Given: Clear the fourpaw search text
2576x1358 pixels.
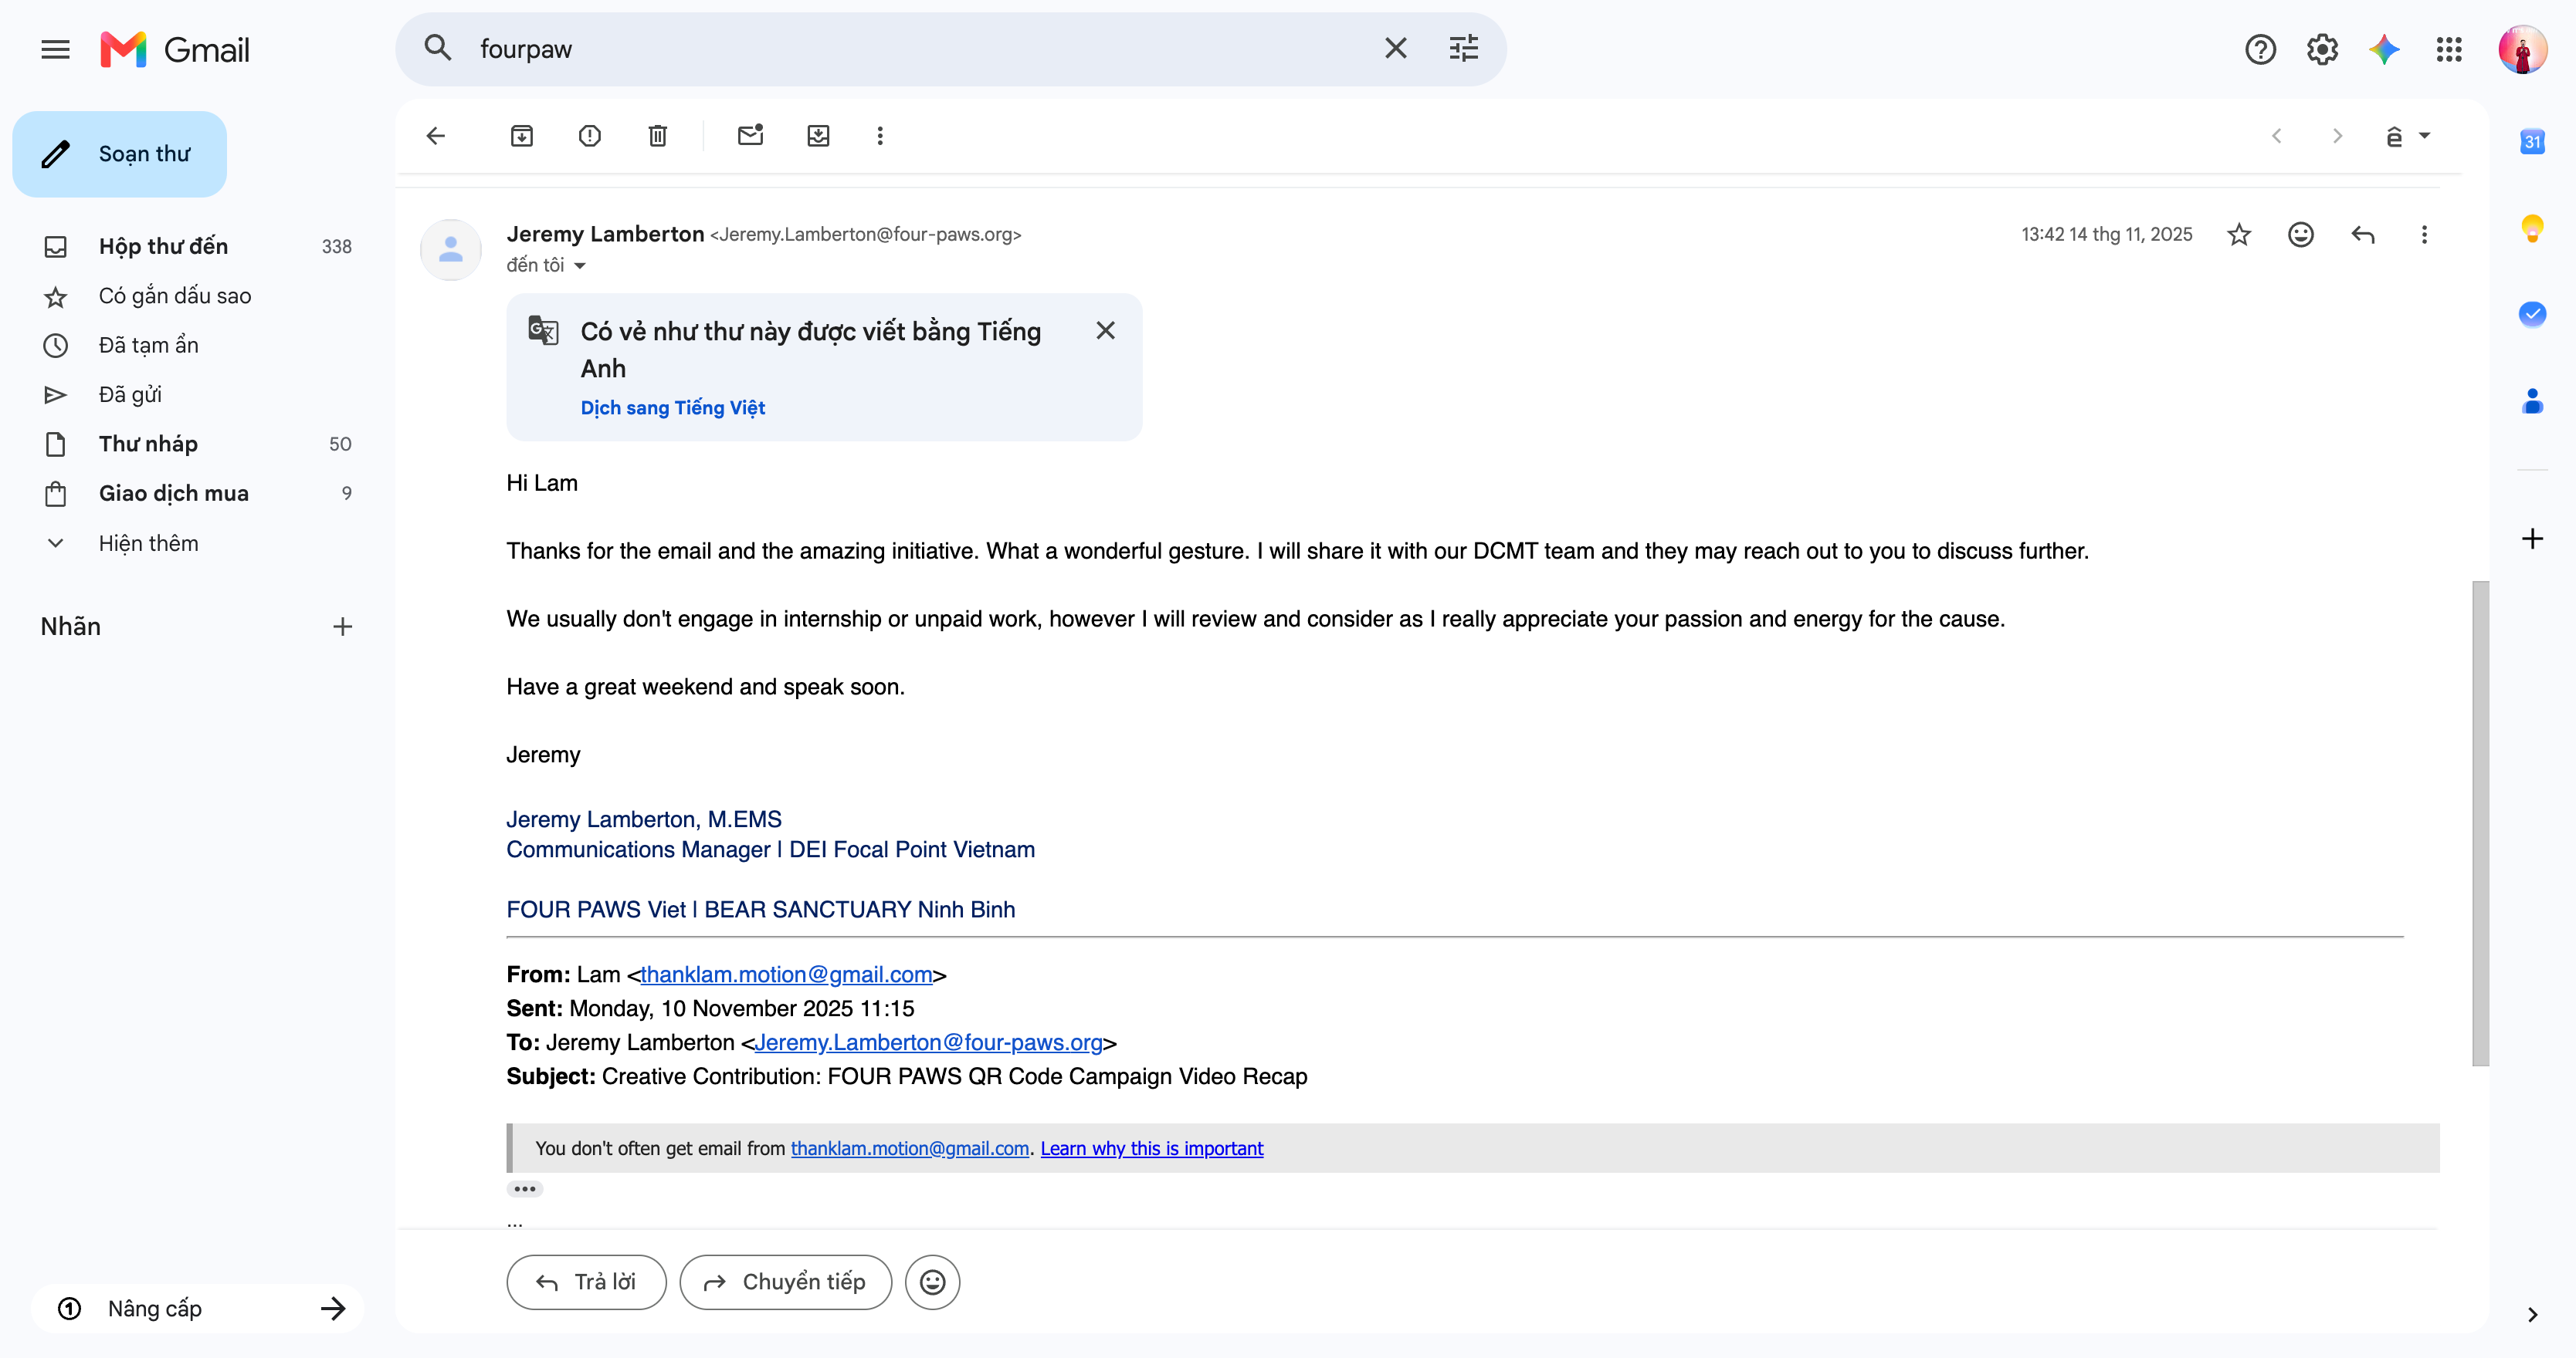Looking at the screenshot, I should pos(1395,48).
